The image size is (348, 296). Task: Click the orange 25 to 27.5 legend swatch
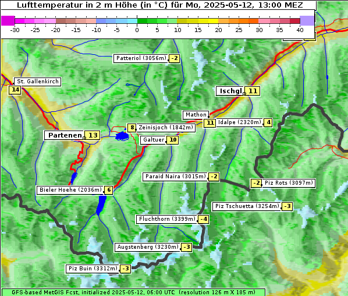tap(243, 21)
